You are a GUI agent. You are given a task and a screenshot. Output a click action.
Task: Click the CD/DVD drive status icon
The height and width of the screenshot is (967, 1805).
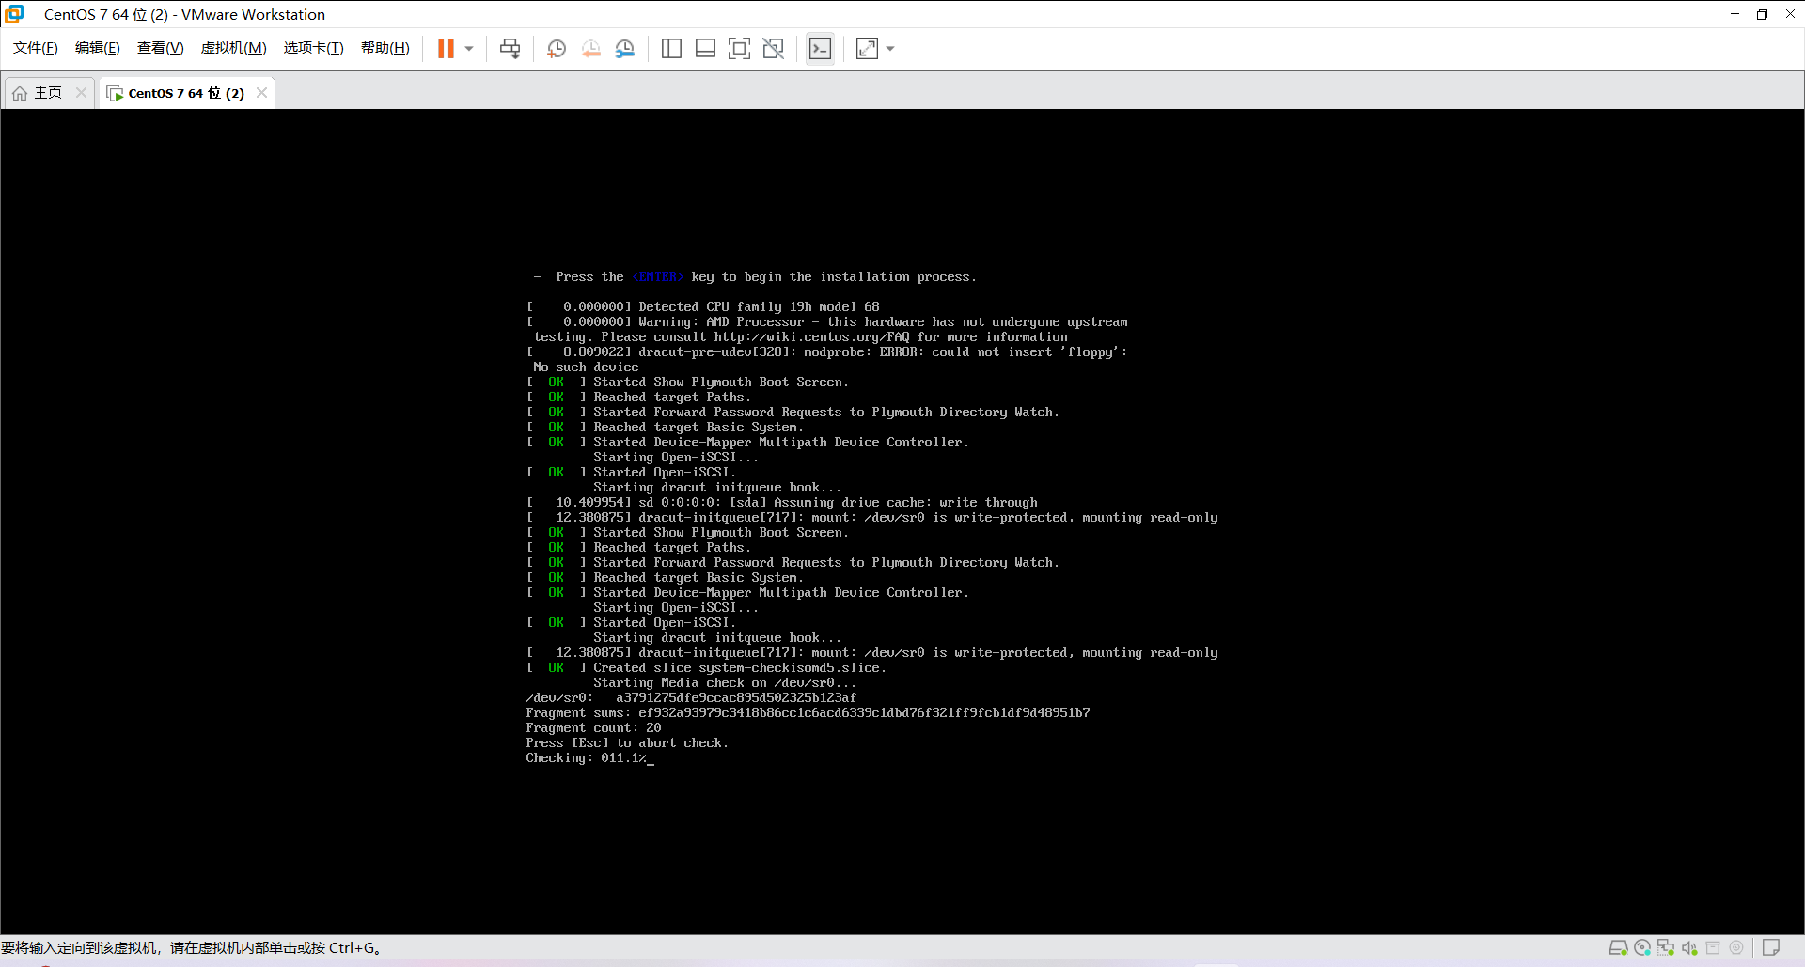point(1642,948)
